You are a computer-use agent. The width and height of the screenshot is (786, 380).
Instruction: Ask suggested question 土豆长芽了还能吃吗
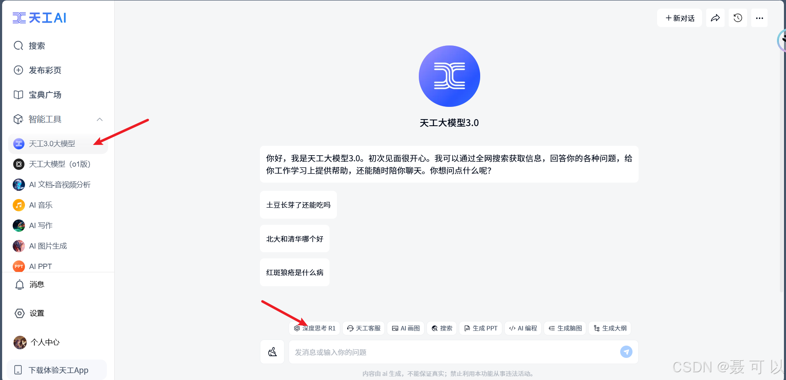[298, 205]
